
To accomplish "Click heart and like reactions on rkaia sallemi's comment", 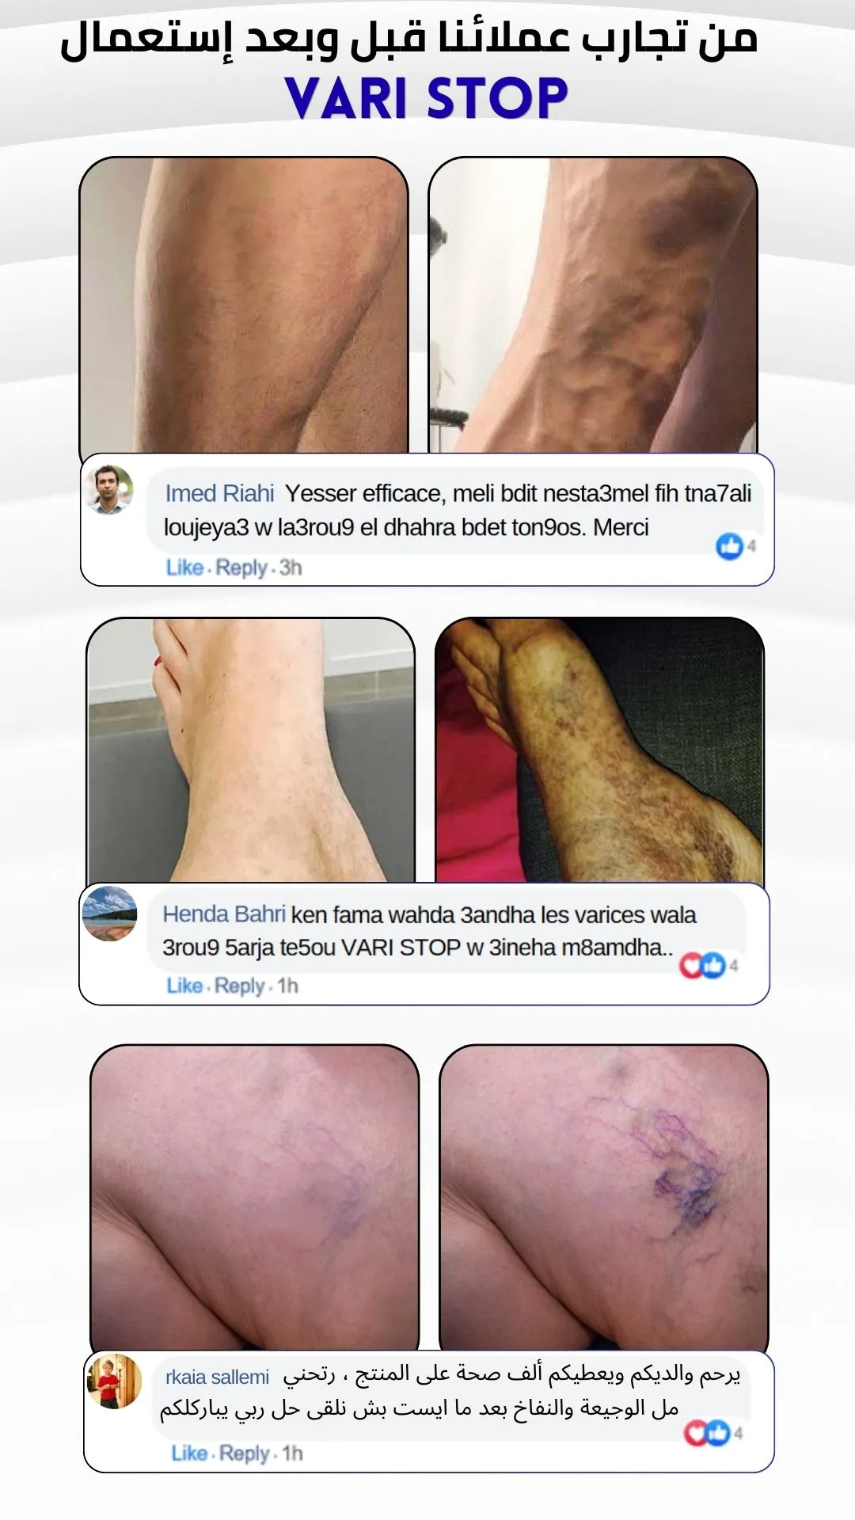I will (707, 1433).
